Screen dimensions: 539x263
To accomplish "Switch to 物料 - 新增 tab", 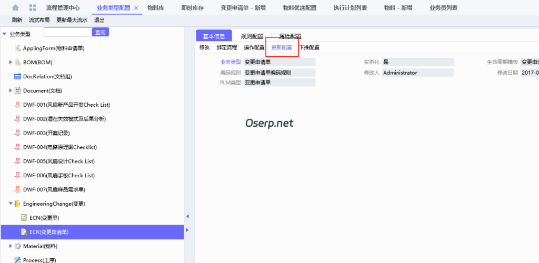I will point(398,8).
